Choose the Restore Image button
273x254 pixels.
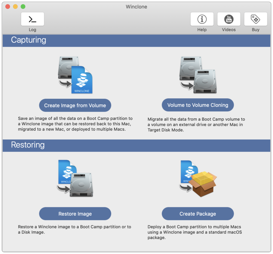pos(75,214)
